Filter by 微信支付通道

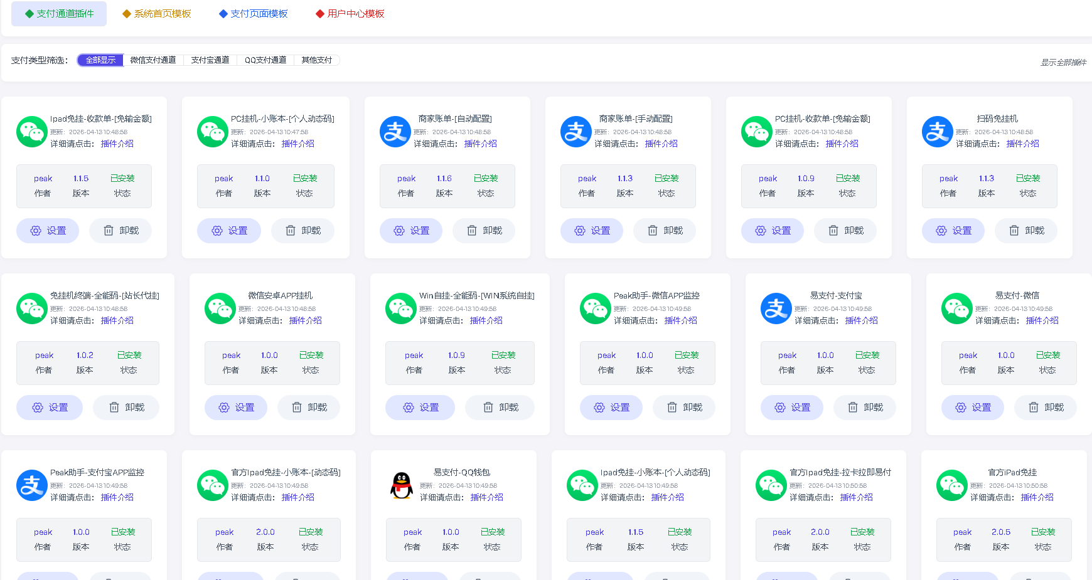point(153,60)
